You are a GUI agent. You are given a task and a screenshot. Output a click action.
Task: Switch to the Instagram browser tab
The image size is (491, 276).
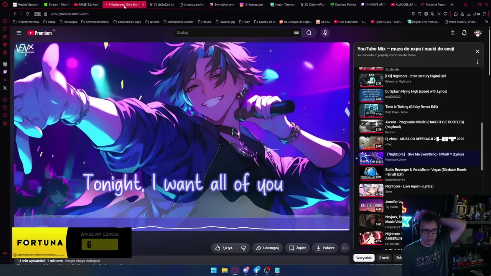point(252,5)
